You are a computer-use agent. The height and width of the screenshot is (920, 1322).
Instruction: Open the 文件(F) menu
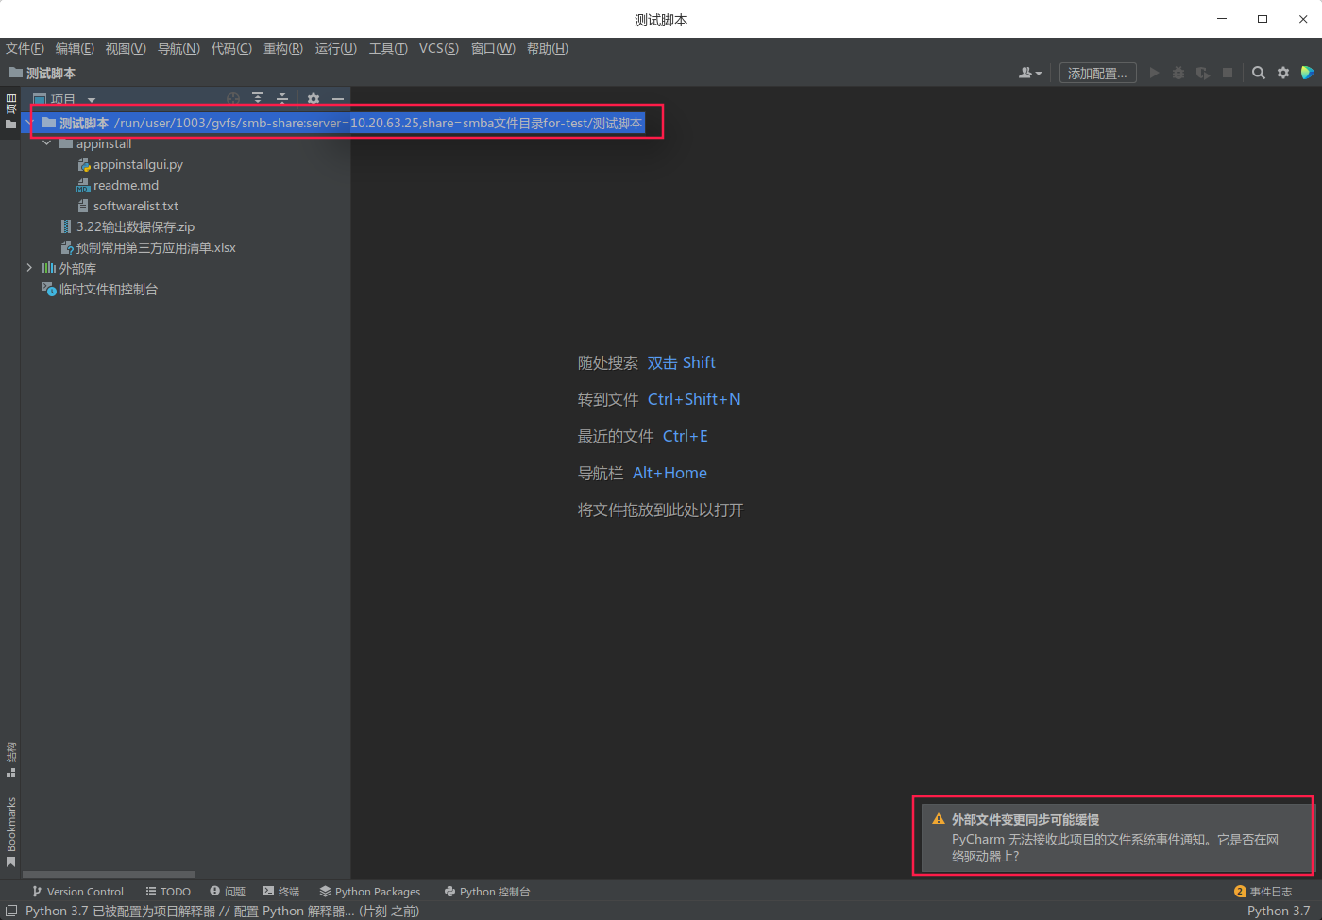(25, 48)
